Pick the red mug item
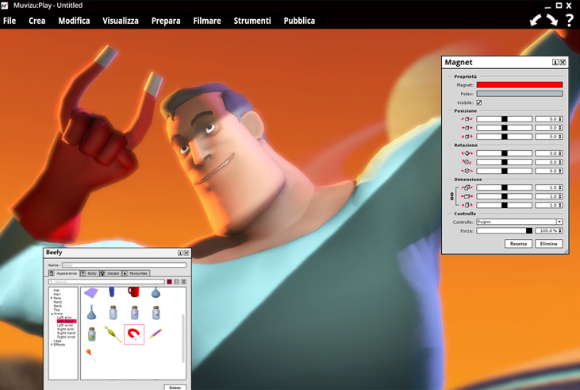The height and width of the screenshot is (390, 580). tap(134, 292)
